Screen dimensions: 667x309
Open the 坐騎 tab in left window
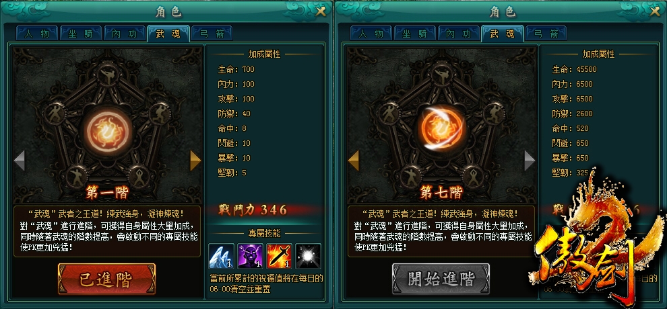tap(81, 34)
